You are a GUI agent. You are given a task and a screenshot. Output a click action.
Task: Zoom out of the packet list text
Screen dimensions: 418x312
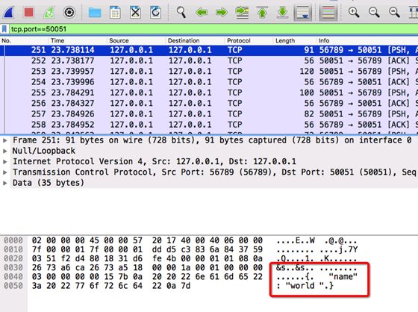pos(374,12)
